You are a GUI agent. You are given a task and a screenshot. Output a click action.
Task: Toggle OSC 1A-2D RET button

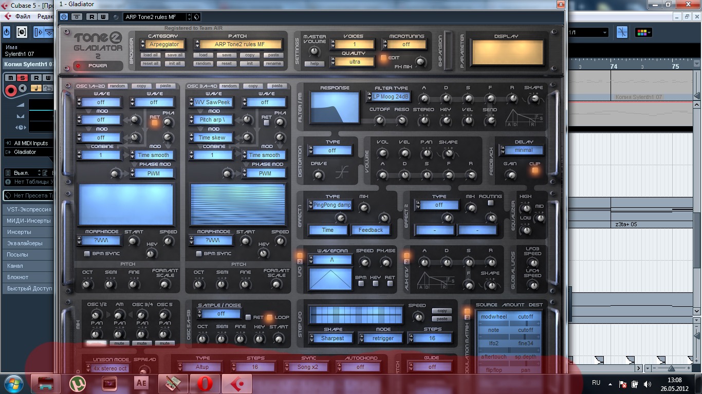[155, 122]
